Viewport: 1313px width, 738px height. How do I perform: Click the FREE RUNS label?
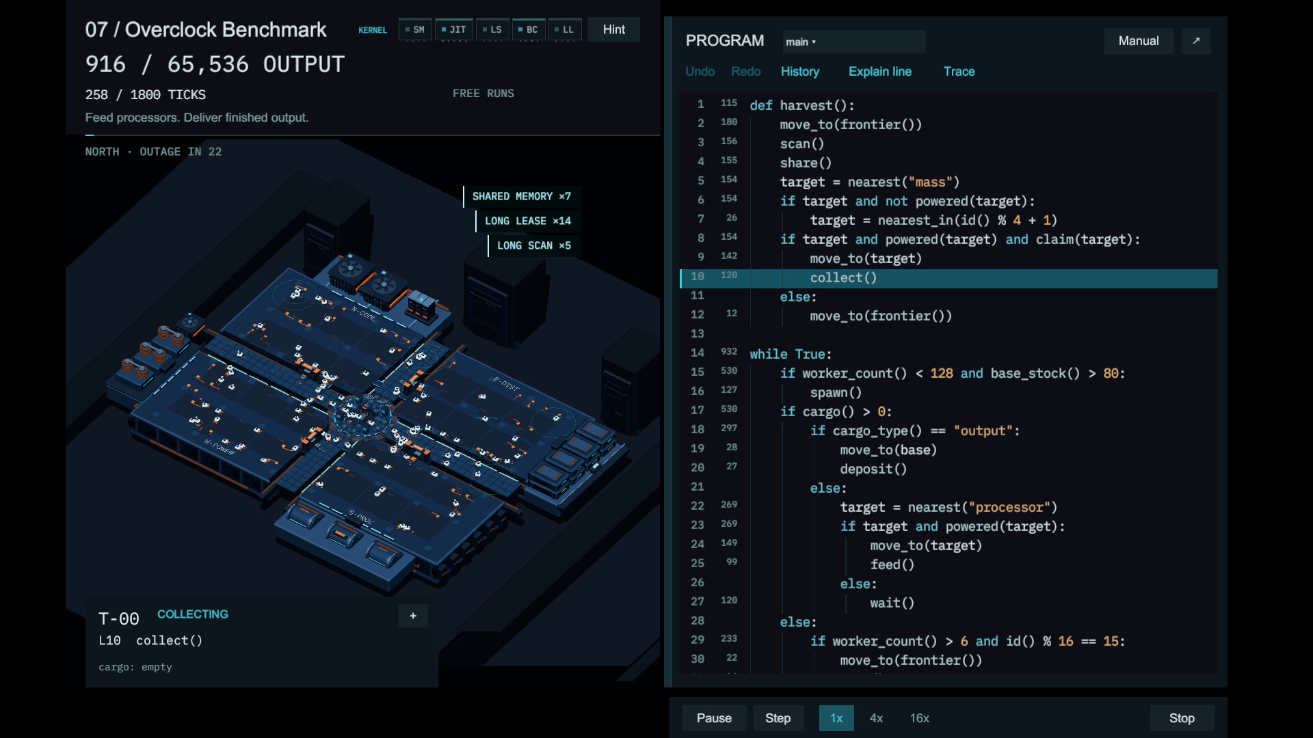click(483, 94)
